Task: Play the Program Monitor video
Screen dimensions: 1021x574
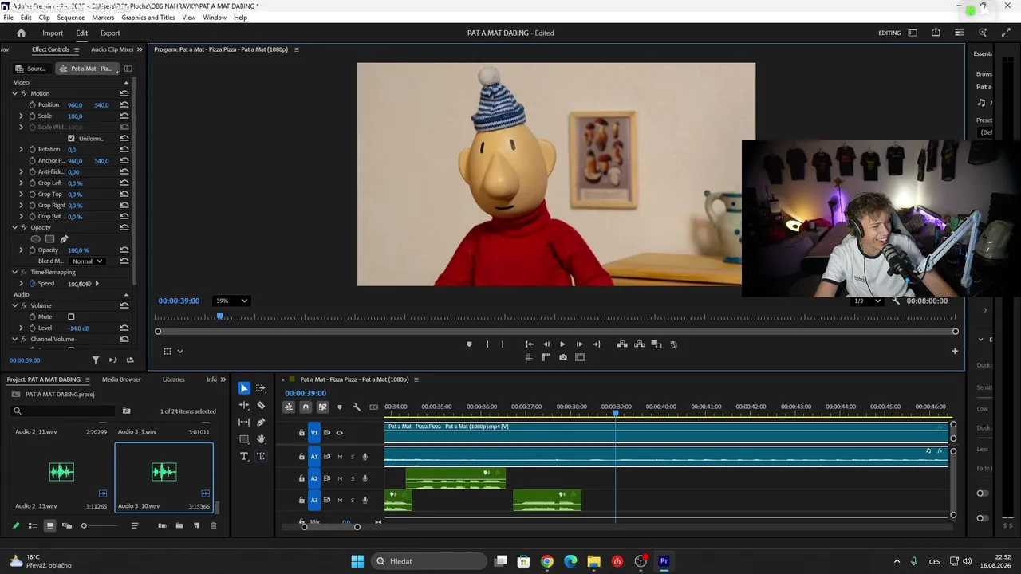Action: [x=562, y=344]
